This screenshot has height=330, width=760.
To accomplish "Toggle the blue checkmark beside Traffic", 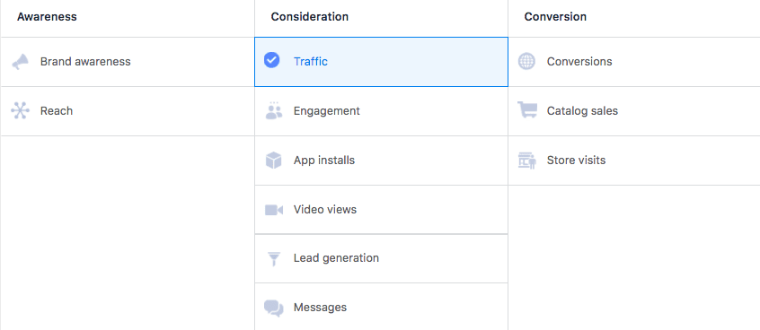I will tap(271, 60).
